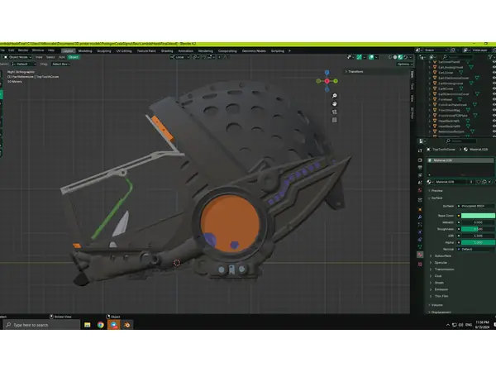Image resolution: width=496 pixels, height=372 pixels.
Task: Open the Render menu
Action: tap(23, 50)
